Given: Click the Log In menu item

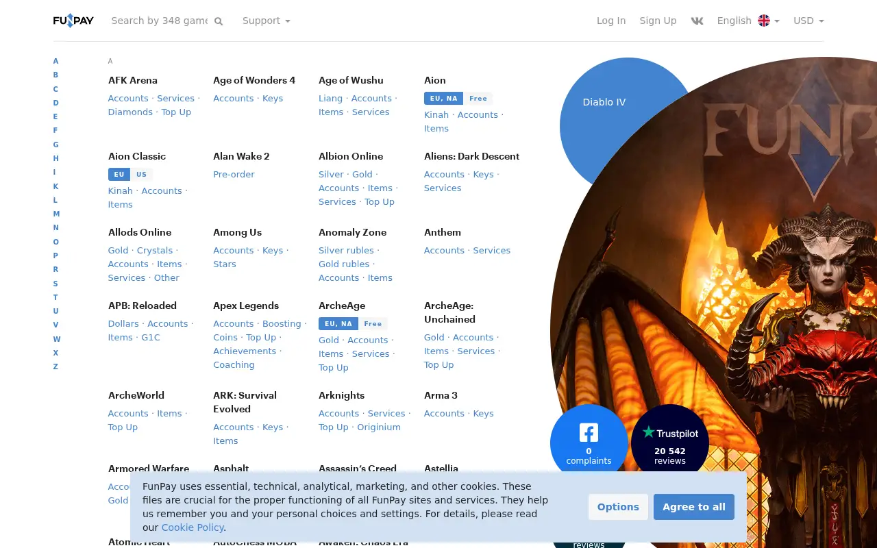Looking at the screenshot, I should point(611,21).
